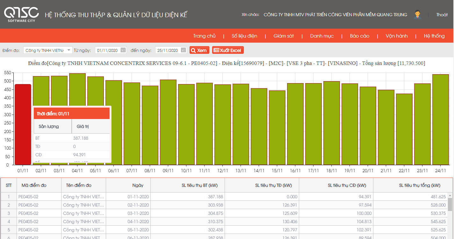Open calendar picker for Từ ngày
Image resolution: width=454 pixels, height=239 pixels.
tap(123, 50)
